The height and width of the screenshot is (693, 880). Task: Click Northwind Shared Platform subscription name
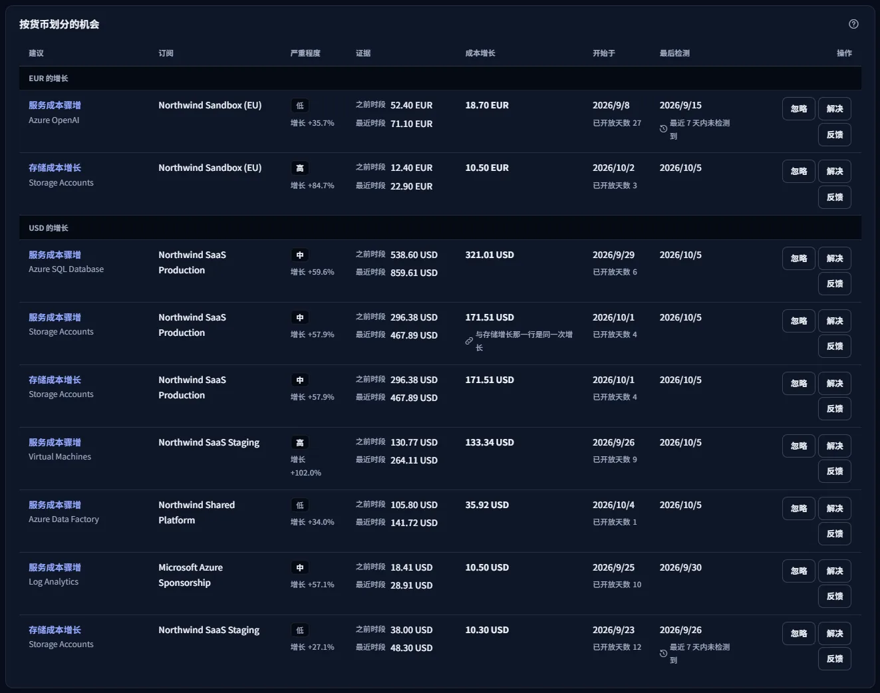pos(197,513)
